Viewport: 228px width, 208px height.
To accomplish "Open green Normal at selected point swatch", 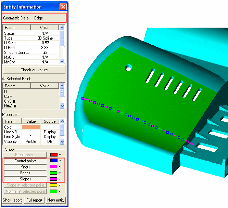I will click(53, 191).
